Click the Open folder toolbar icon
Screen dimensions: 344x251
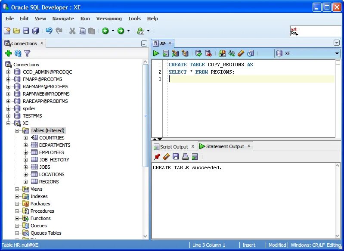click(17, 31)
